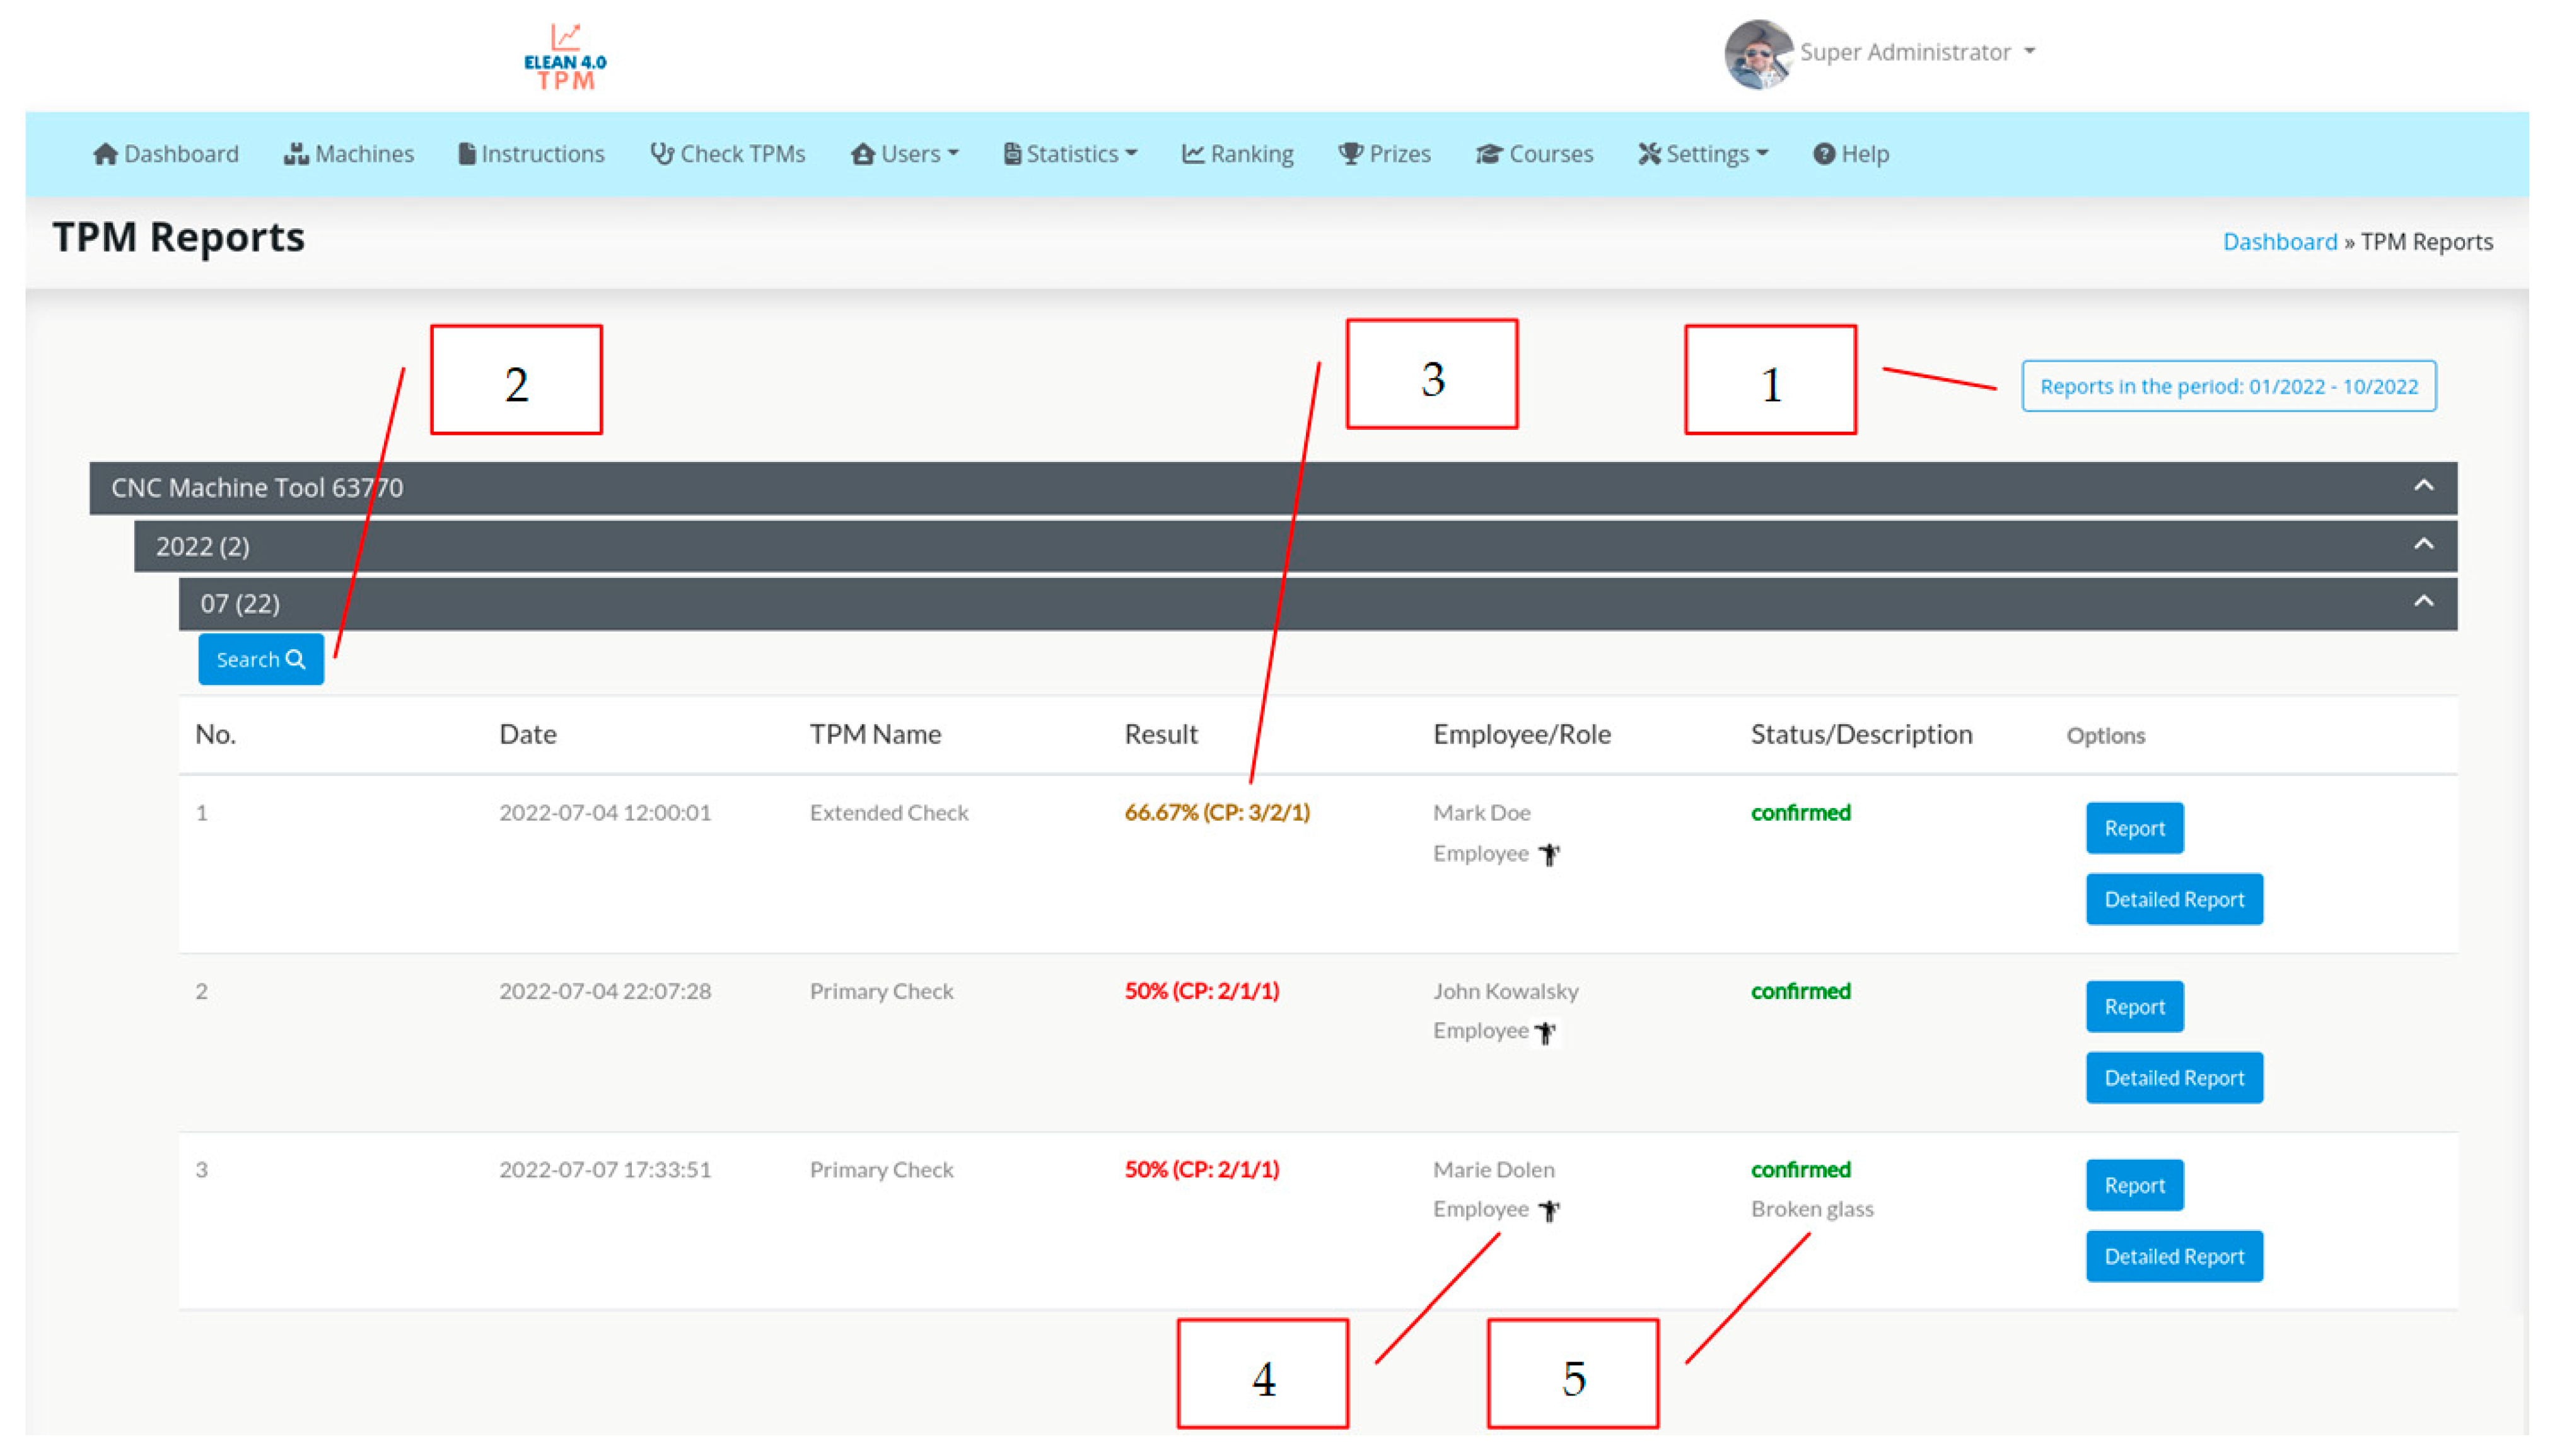This screenshot has height=1456, width=2550.
Task: Click the Help question mark icon
Action: [x=1824, y=154]
